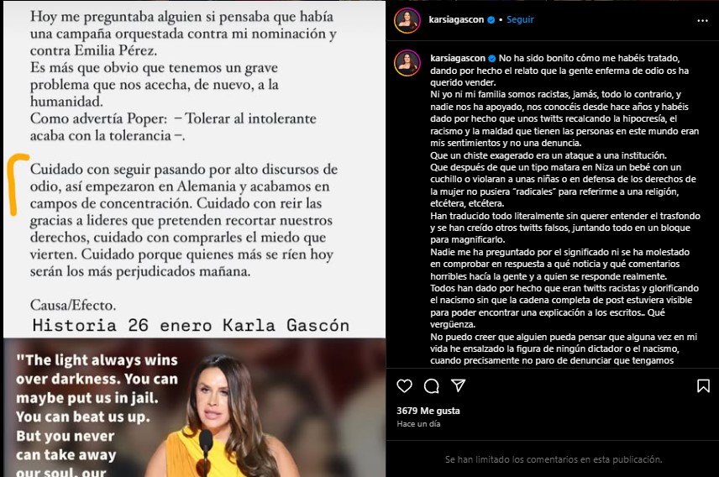Open more options three-dot menu
719x477 pixels.
pos(702,21)
